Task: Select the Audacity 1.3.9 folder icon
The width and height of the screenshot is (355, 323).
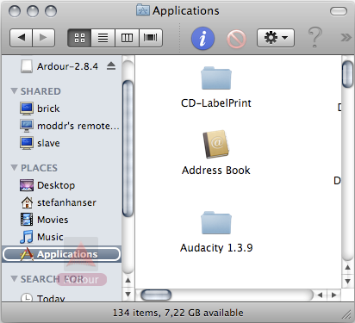Action: (216, 222)
